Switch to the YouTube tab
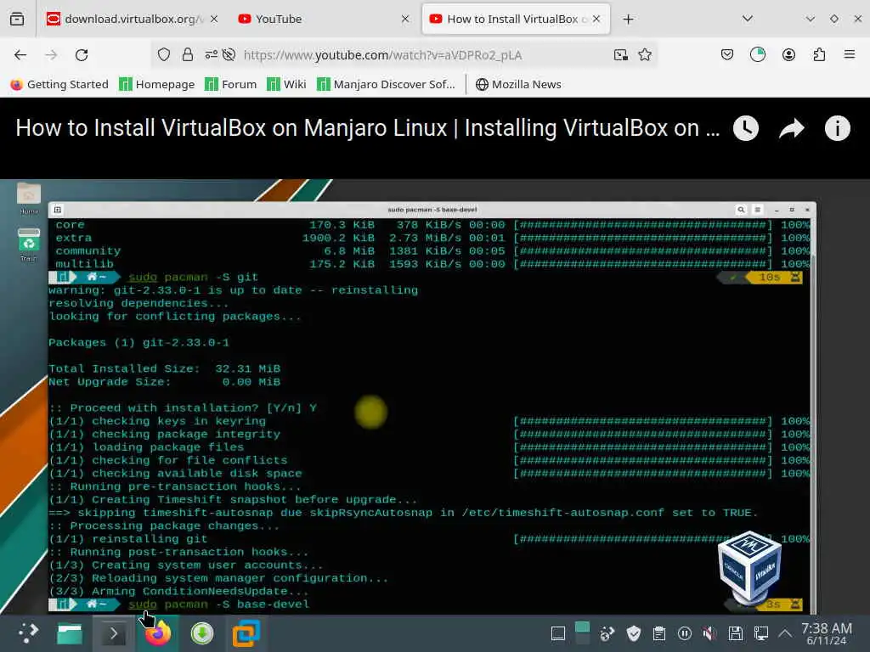 click(x=324, y=20)
